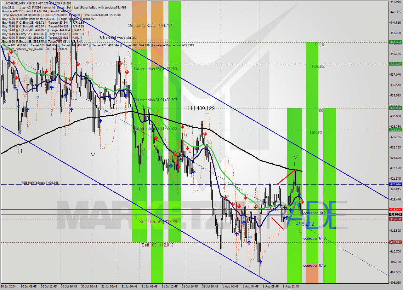
Task: Click the '161.8' Fibonacci extension label
Action: pyautogui.click(x=319, y=45)
